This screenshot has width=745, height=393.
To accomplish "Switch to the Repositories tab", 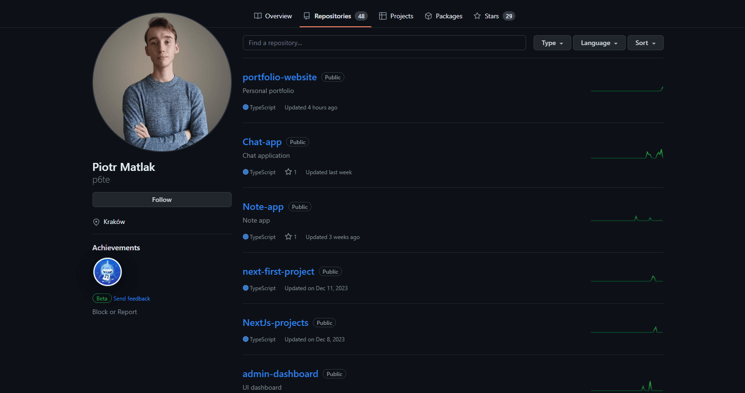I will click(x=335, y=16).
